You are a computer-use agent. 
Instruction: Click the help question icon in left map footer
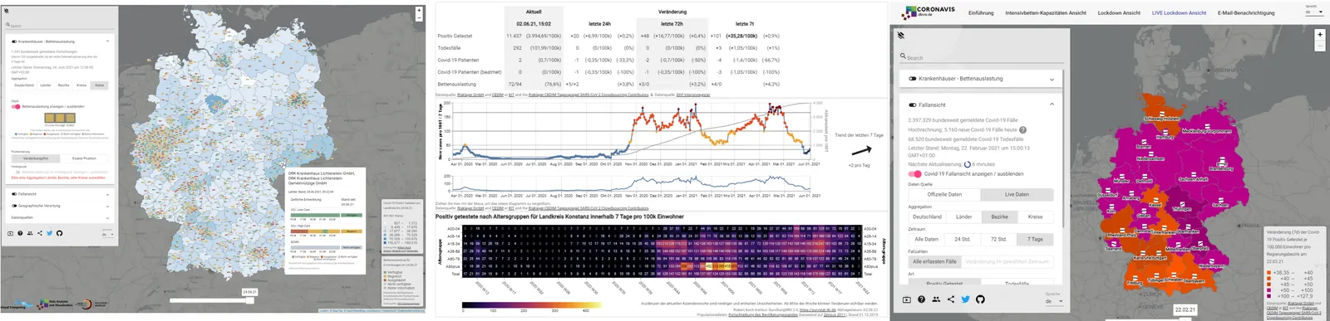coord(20,233)
